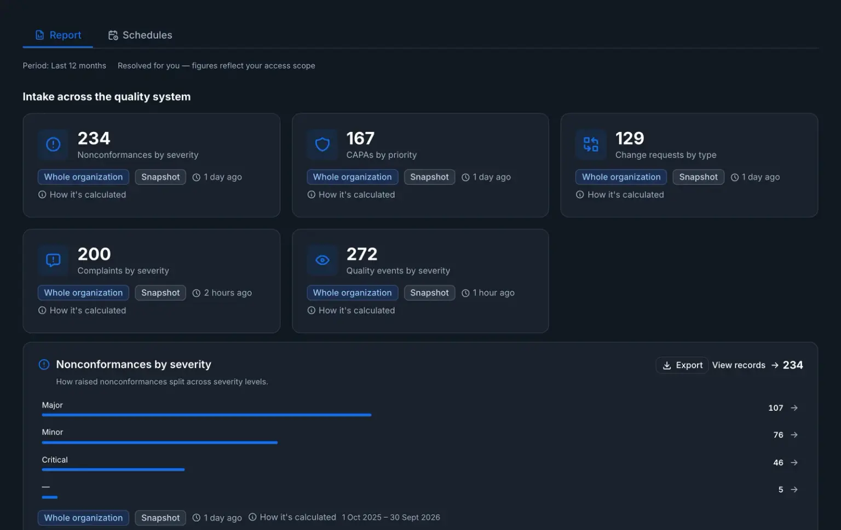This screenshot has width=841, height=530.
Task: Open How it's calculated on CAPAs card
Action: [351, 194]
